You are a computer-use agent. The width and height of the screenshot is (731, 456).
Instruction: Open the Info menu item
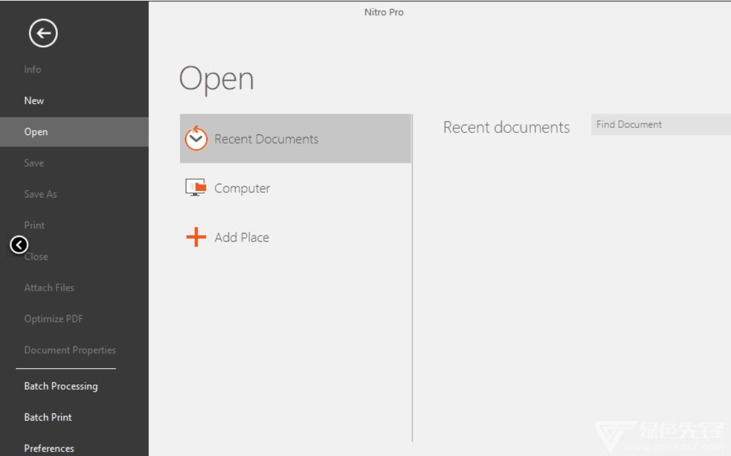coord(33,70)
